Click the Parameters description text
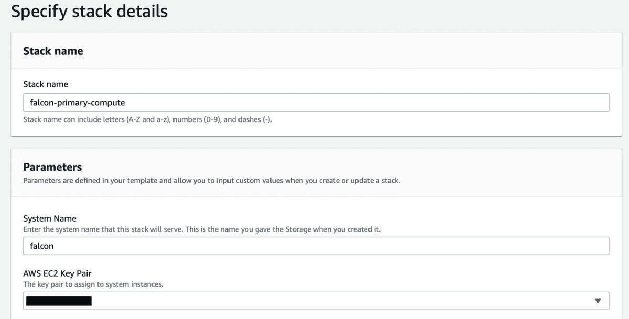 point(212,181)
